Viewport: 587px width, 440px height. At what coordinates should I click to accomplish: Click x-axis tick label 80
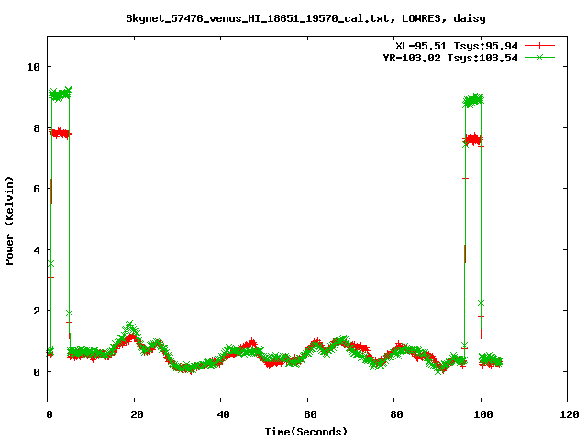(x=396, y=414)
